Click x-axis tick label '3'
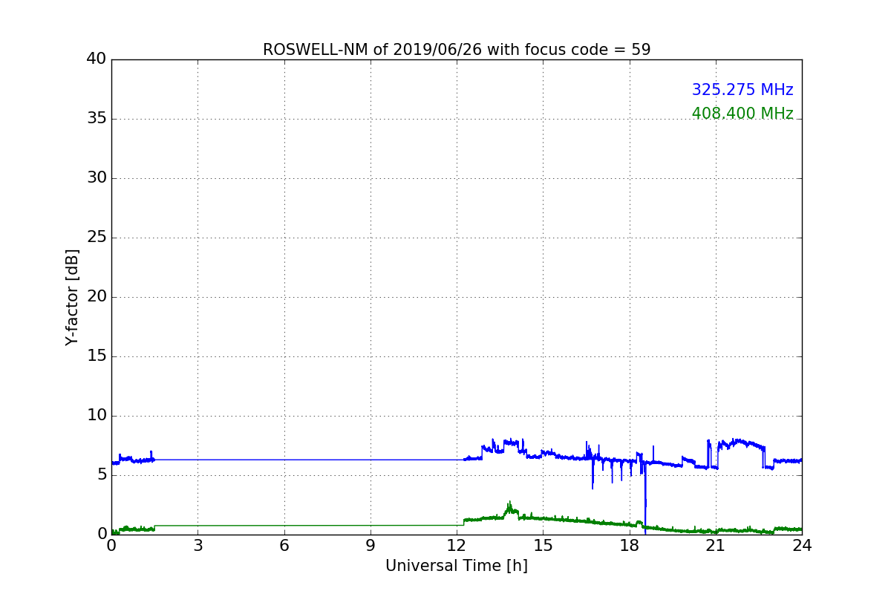Viewport: 891px width, 594px height. pyautogui.click(x=198, y=545)
